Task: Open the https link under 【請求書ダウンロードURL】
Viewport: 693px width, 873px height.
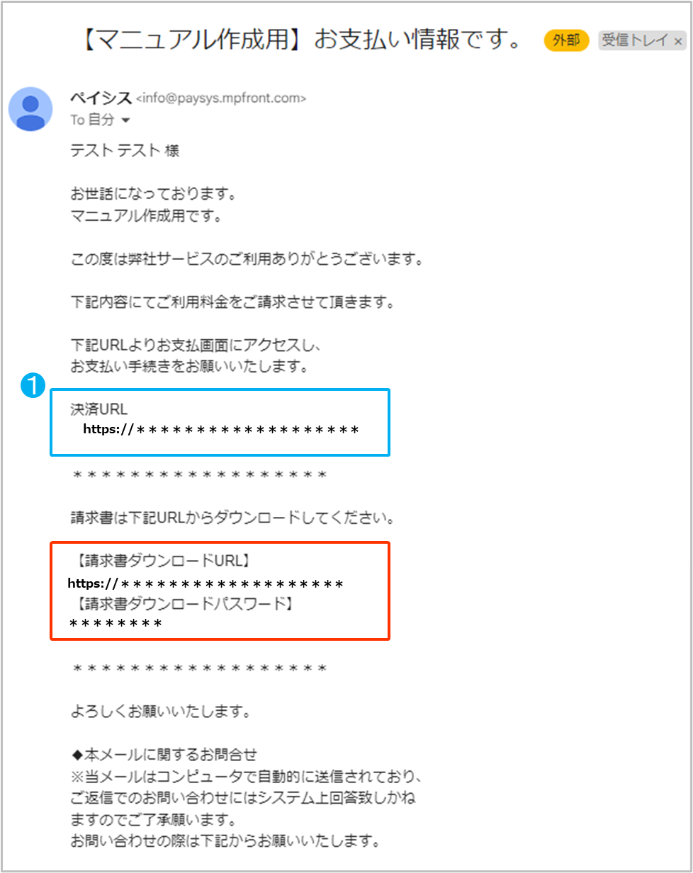Action: [205, 583]
